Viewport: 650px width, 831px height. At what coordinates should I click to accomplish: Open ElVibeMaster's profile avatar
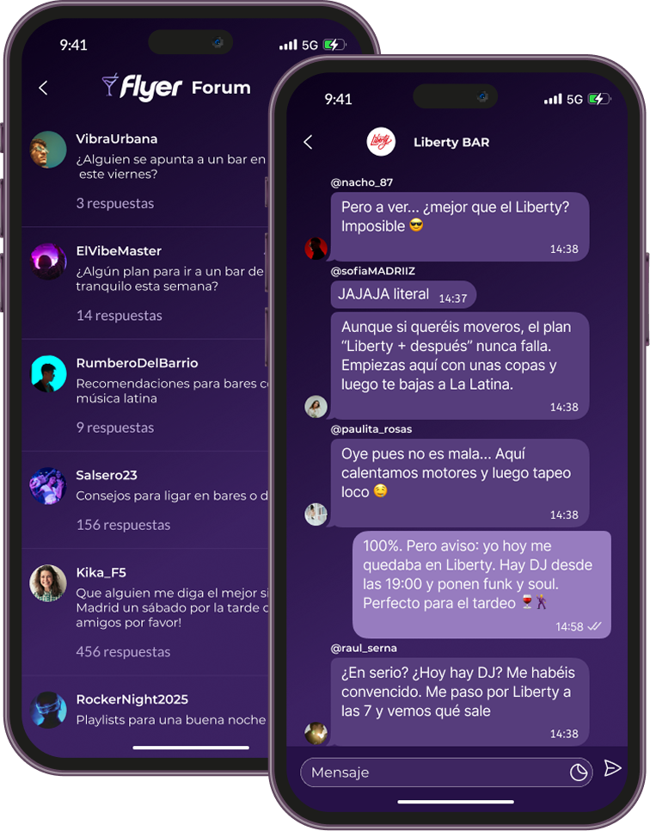coord(47,262)
